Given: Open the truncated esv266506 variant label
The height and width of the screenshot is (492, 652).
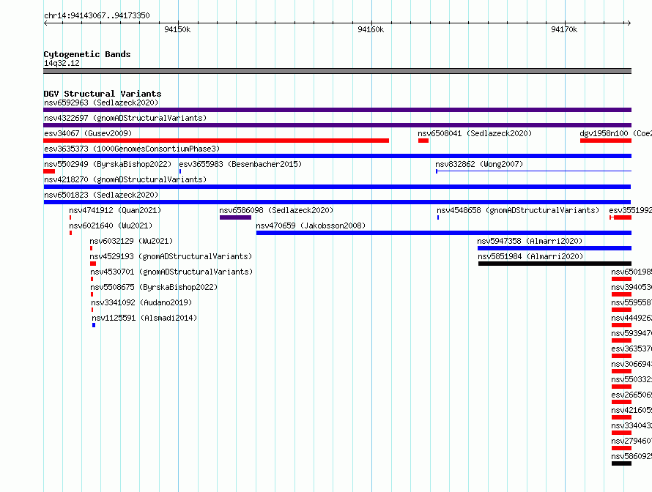Looking at the screenshot, I should pyautogui.click(x=631, y=395).
